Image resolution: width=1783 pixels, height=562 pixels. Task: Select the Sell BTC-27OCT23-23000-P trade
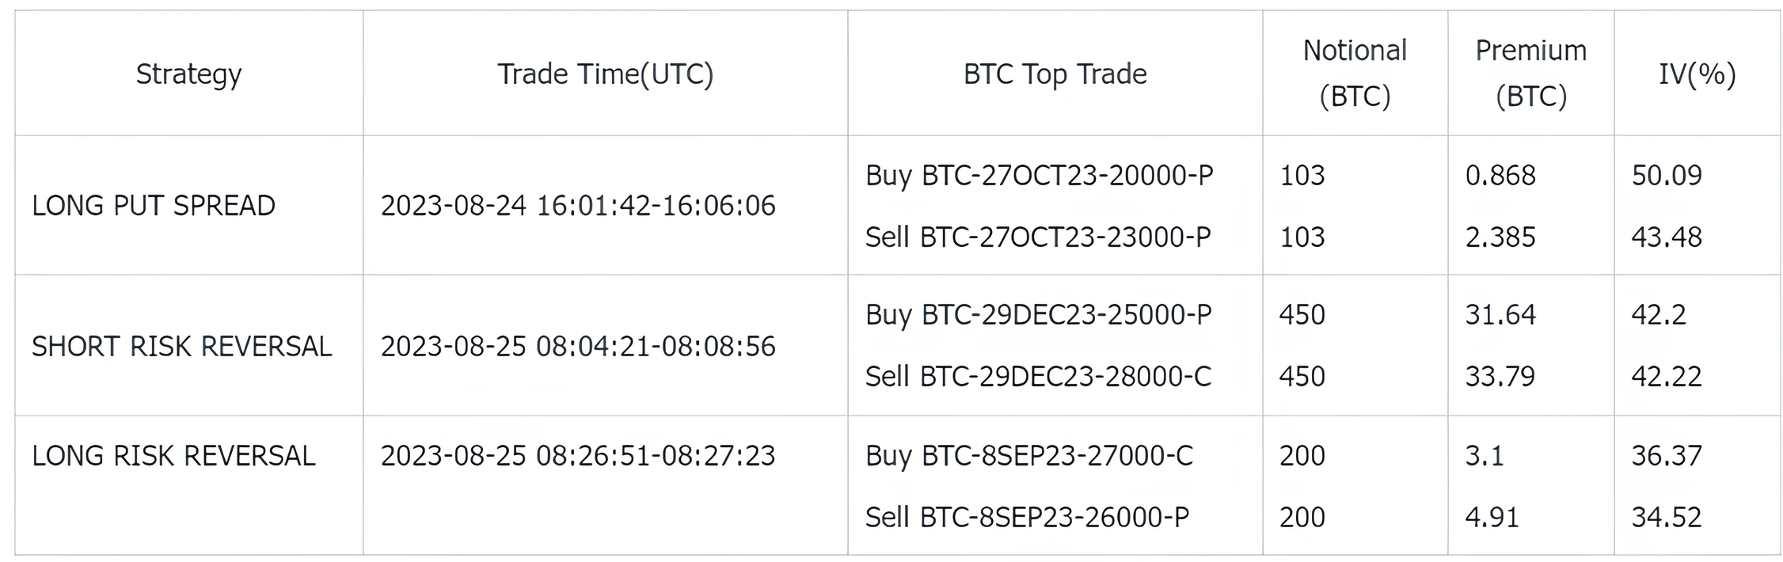tap(1037, 237)
